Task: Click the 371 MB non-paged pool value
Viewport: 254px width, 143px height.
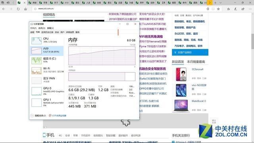Action: point(90,106)
